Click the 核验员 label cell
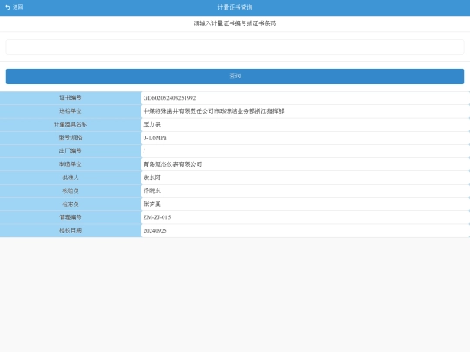Viewport: 470px width, 352px height. coord(70,190)
